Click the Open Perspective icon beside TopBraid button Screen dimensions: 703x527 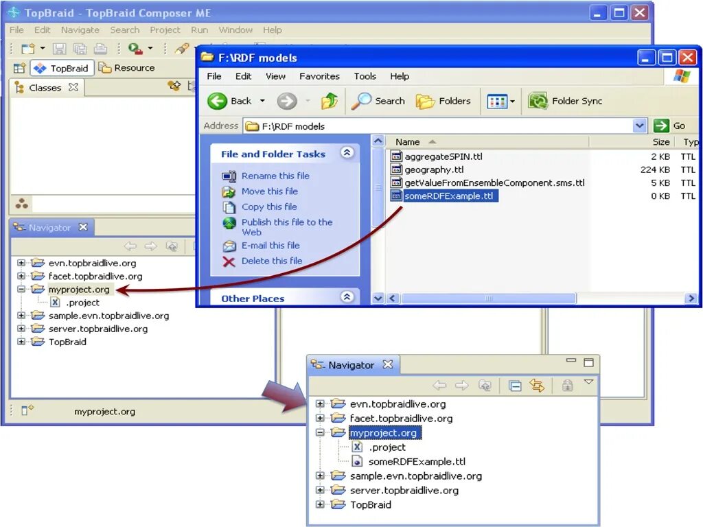(x=19, y=68)
